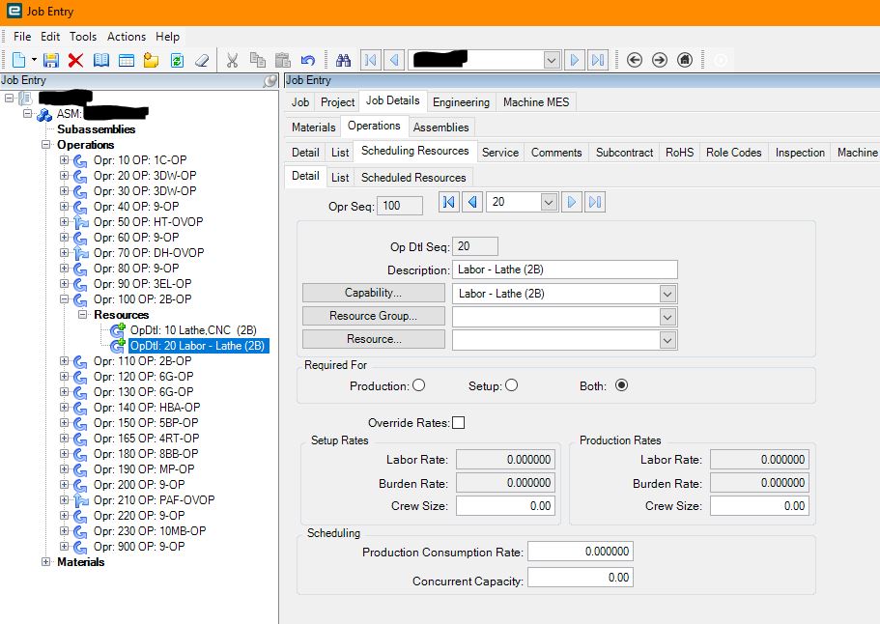This screenshot has height=624, width=880.
Task: Navigate forward with circled right arrow
Action: point(660,60)
